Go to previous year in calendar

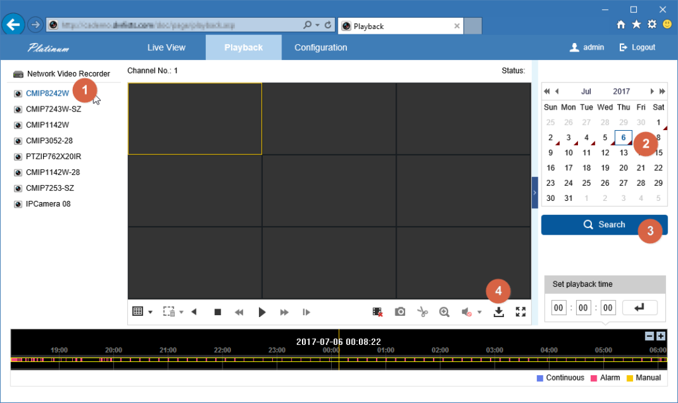coord(547,91)
